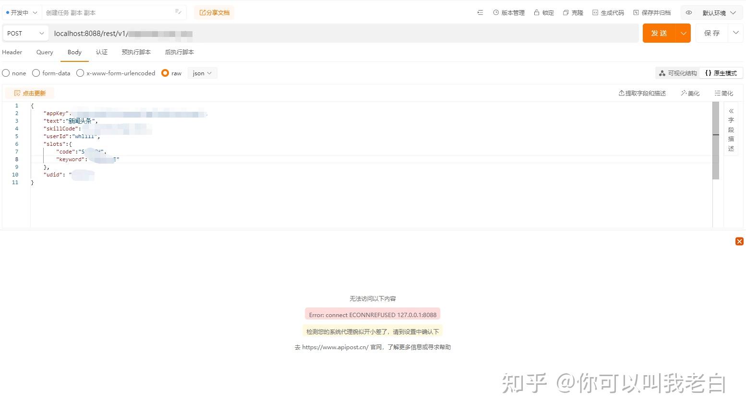Click the 简化 simplify icon
Viewport: 746px width, 414px height.
point(717,93)
